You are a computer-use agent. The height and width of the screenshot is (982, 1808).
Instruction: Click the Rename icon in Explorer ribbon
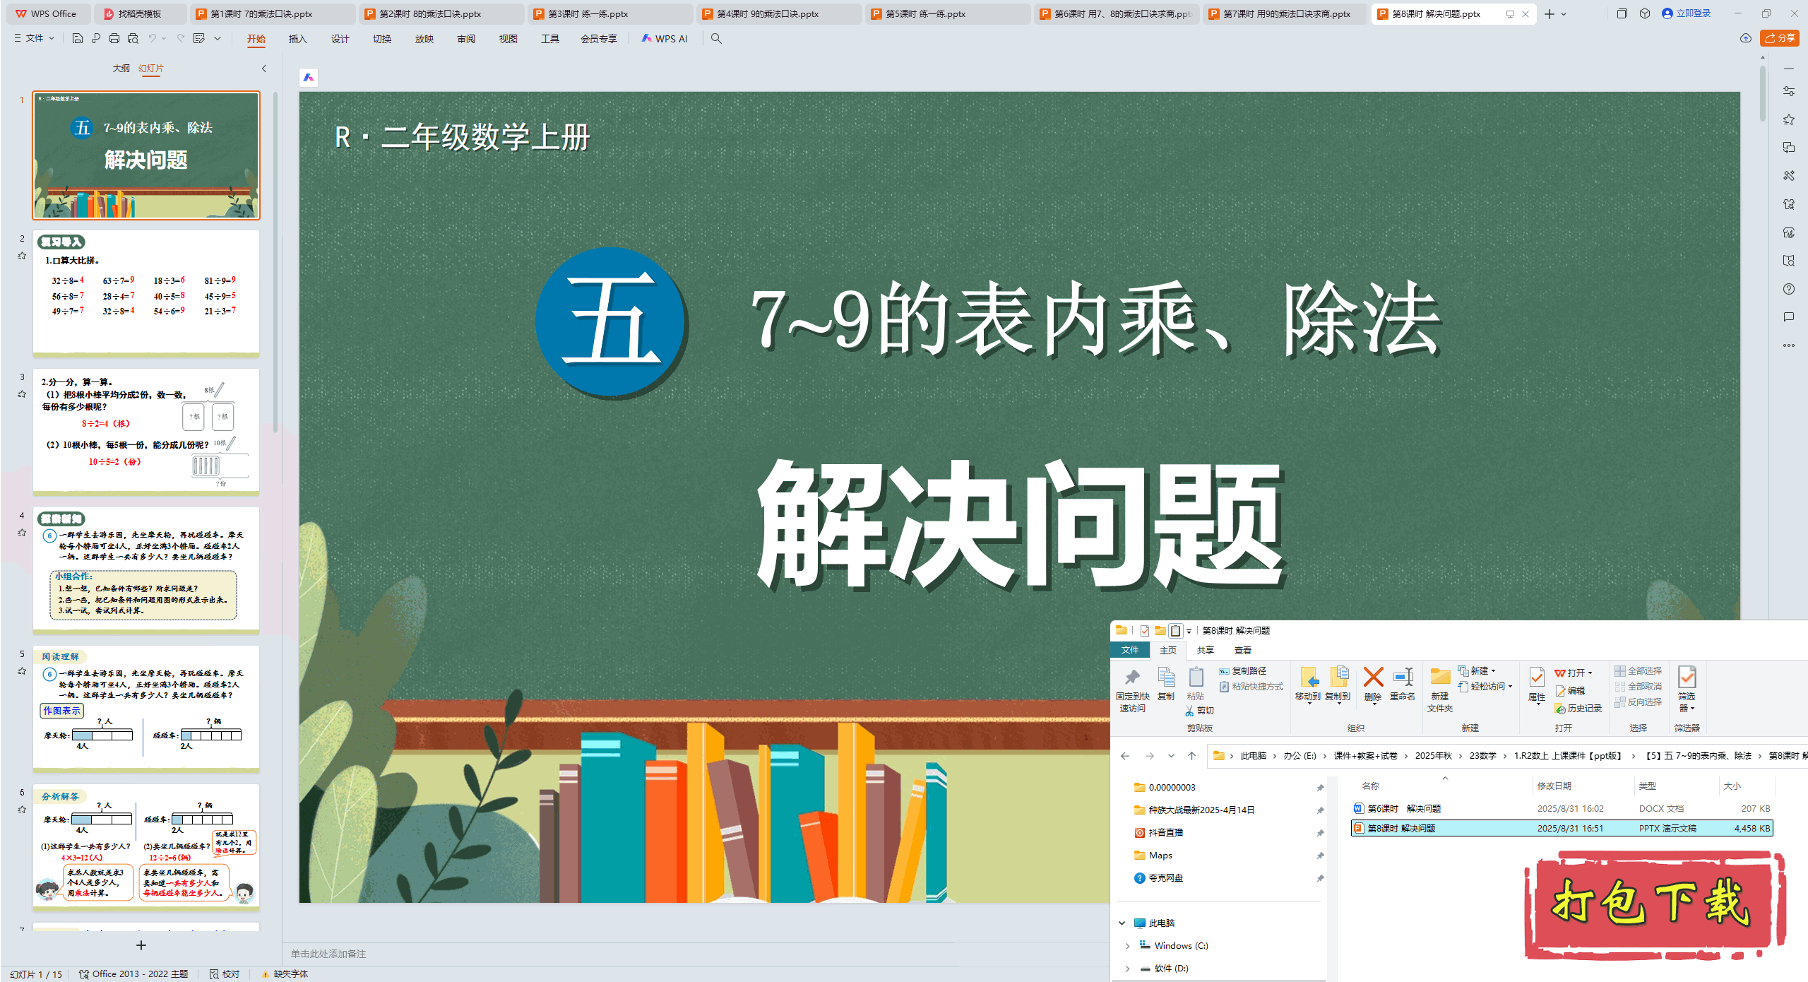(x=1403, y=678)
